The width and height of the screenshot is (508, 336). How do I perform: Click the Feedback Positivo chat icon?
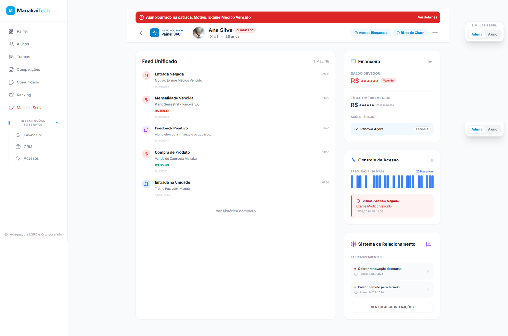coord(146,130)
